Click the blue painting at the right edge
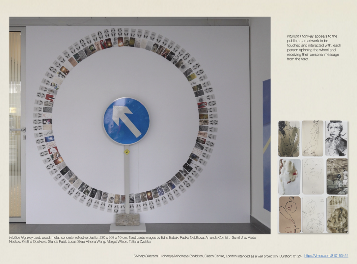 (266, 145)
